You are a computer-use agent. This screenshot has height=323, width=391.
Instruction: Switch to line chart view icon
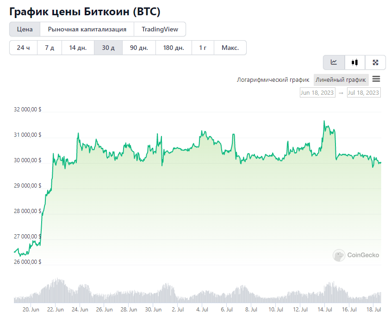pos(334,62)
